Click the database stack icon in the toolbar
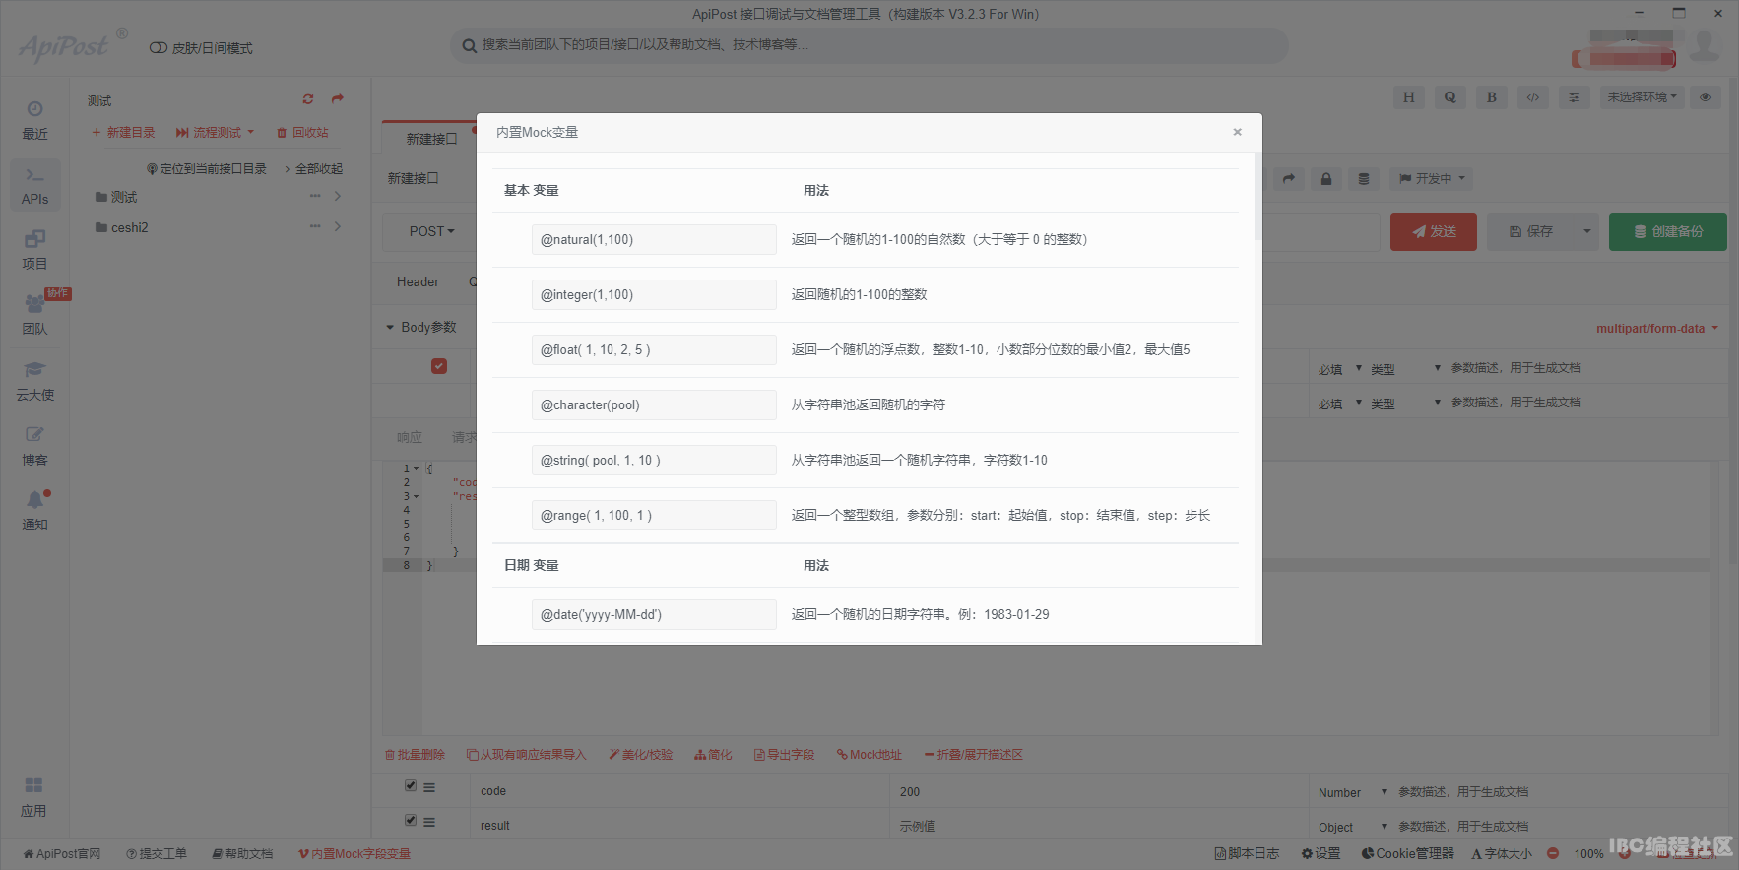The image size is (1739, 870). [1363, 179]
